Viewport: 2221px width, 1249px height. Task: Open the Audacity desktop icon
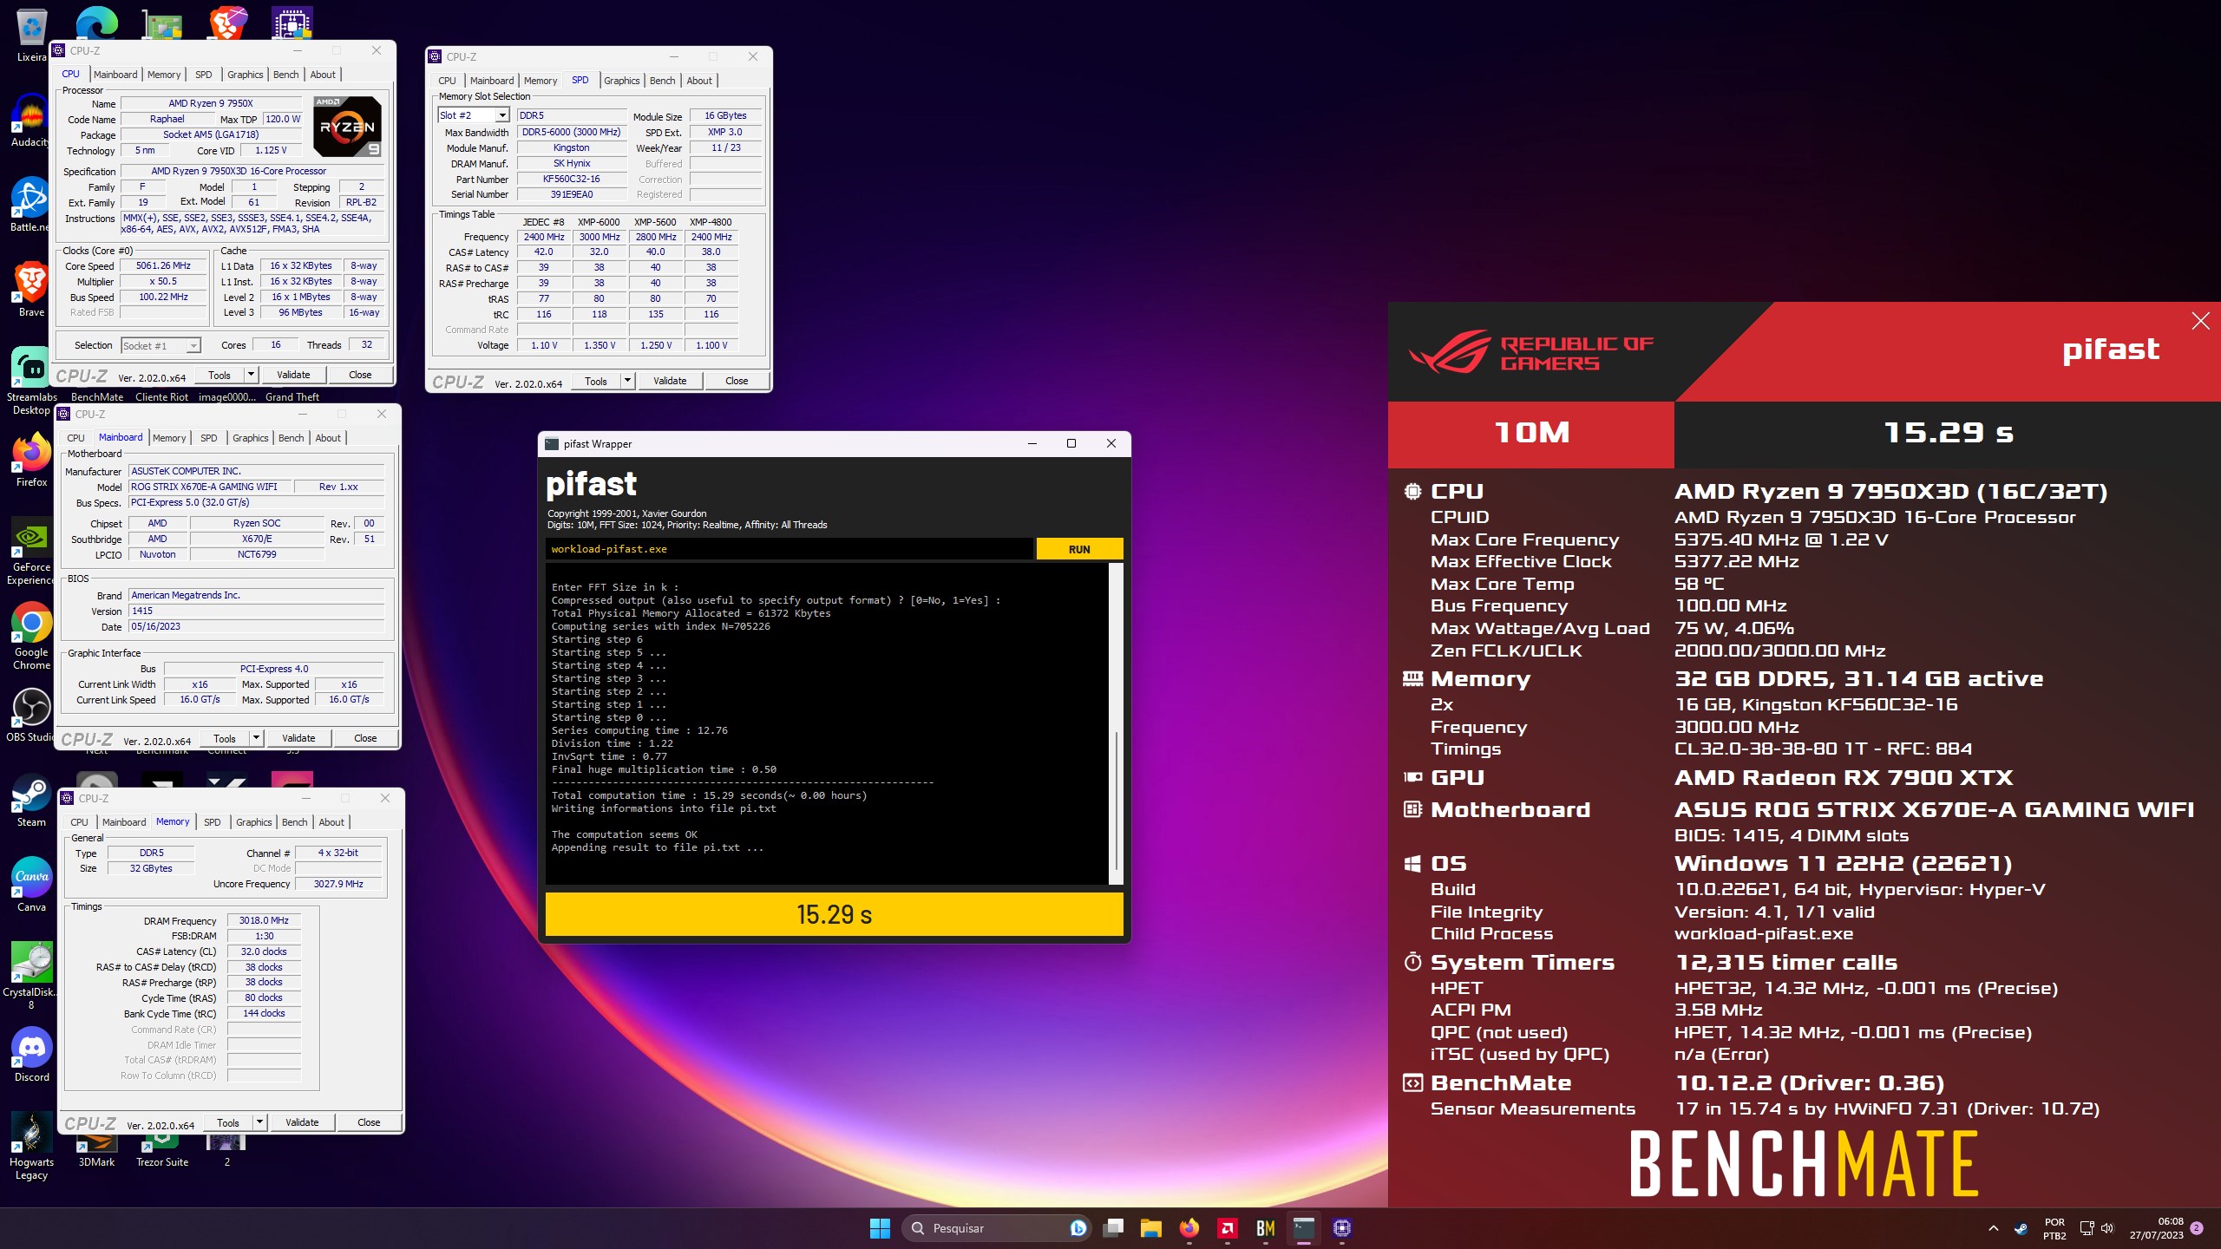(31, 120)
